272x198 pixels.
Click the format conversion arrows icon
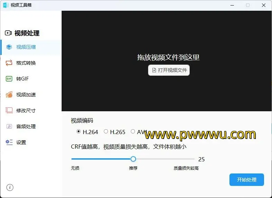tap(9, 63)
